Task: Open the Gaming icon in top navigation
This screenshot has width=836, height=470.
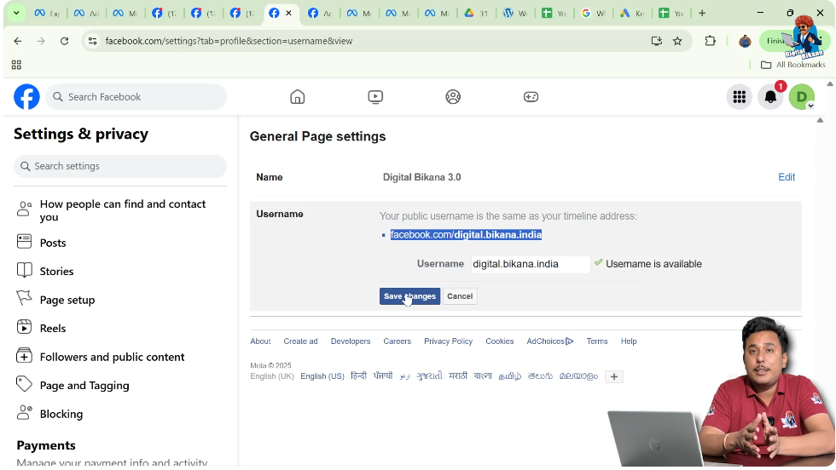Action: pyautogui.click(x=531, y=97)
